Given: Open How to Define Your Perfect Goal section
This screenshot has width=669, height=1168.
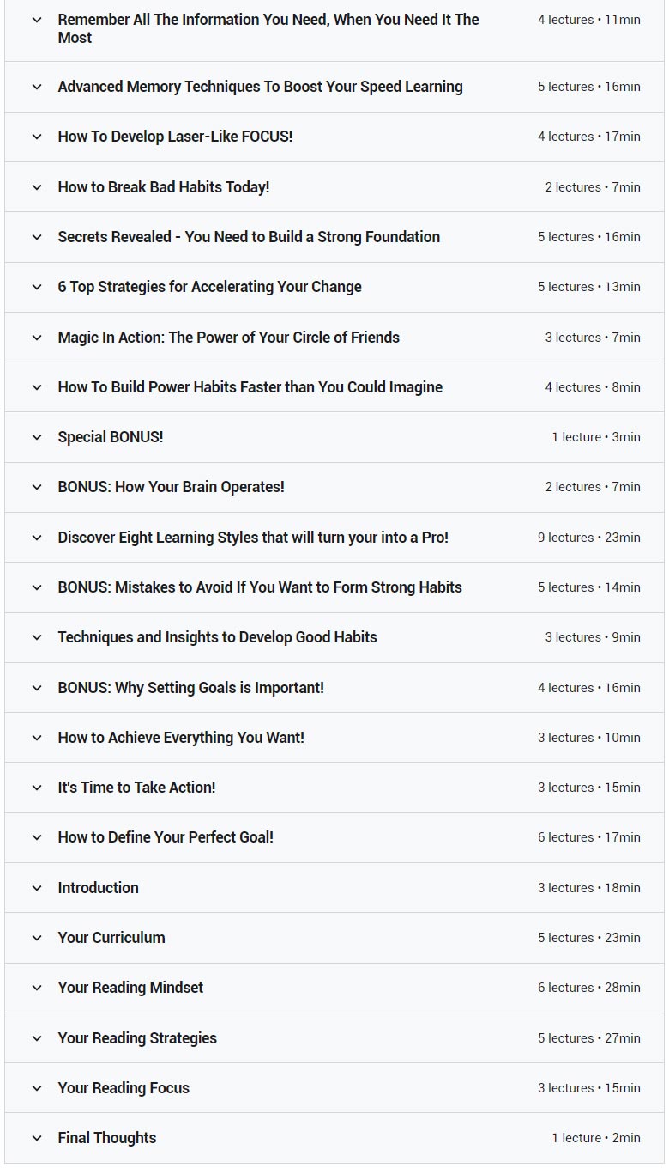Looking at the screenshot, I should (165, 837).
